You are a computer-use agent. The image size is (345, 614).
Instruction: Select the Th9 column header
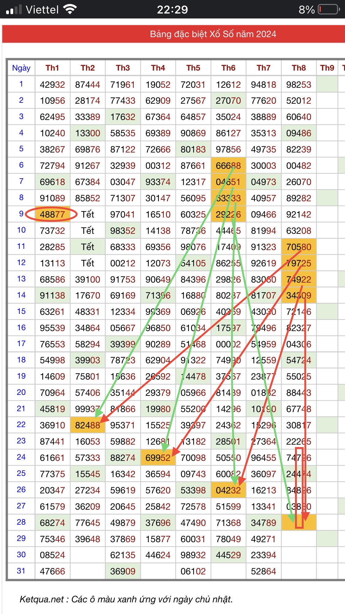point(327,68)
